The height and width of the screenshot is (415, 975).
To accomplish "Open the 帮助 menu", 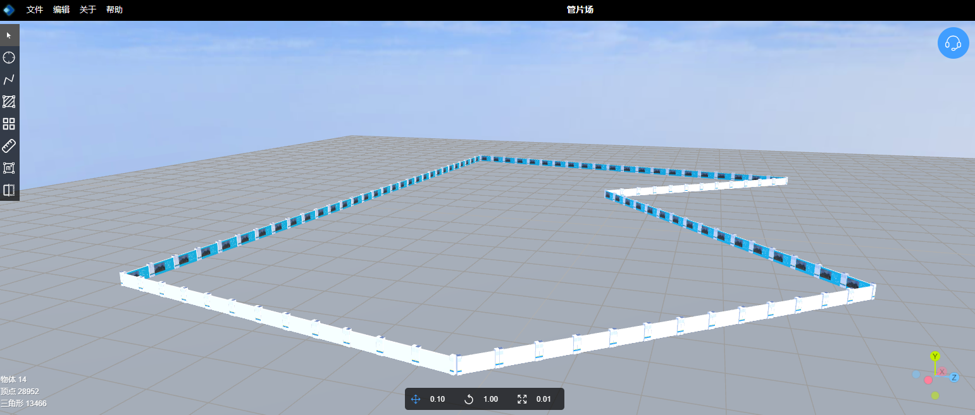I will (x=115, y=9).
